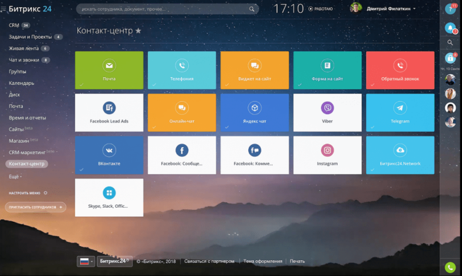Viewport: 462px width, 276px height.
Task: Click the gear next to Настроить меню
Action: [x=45, y=193]
